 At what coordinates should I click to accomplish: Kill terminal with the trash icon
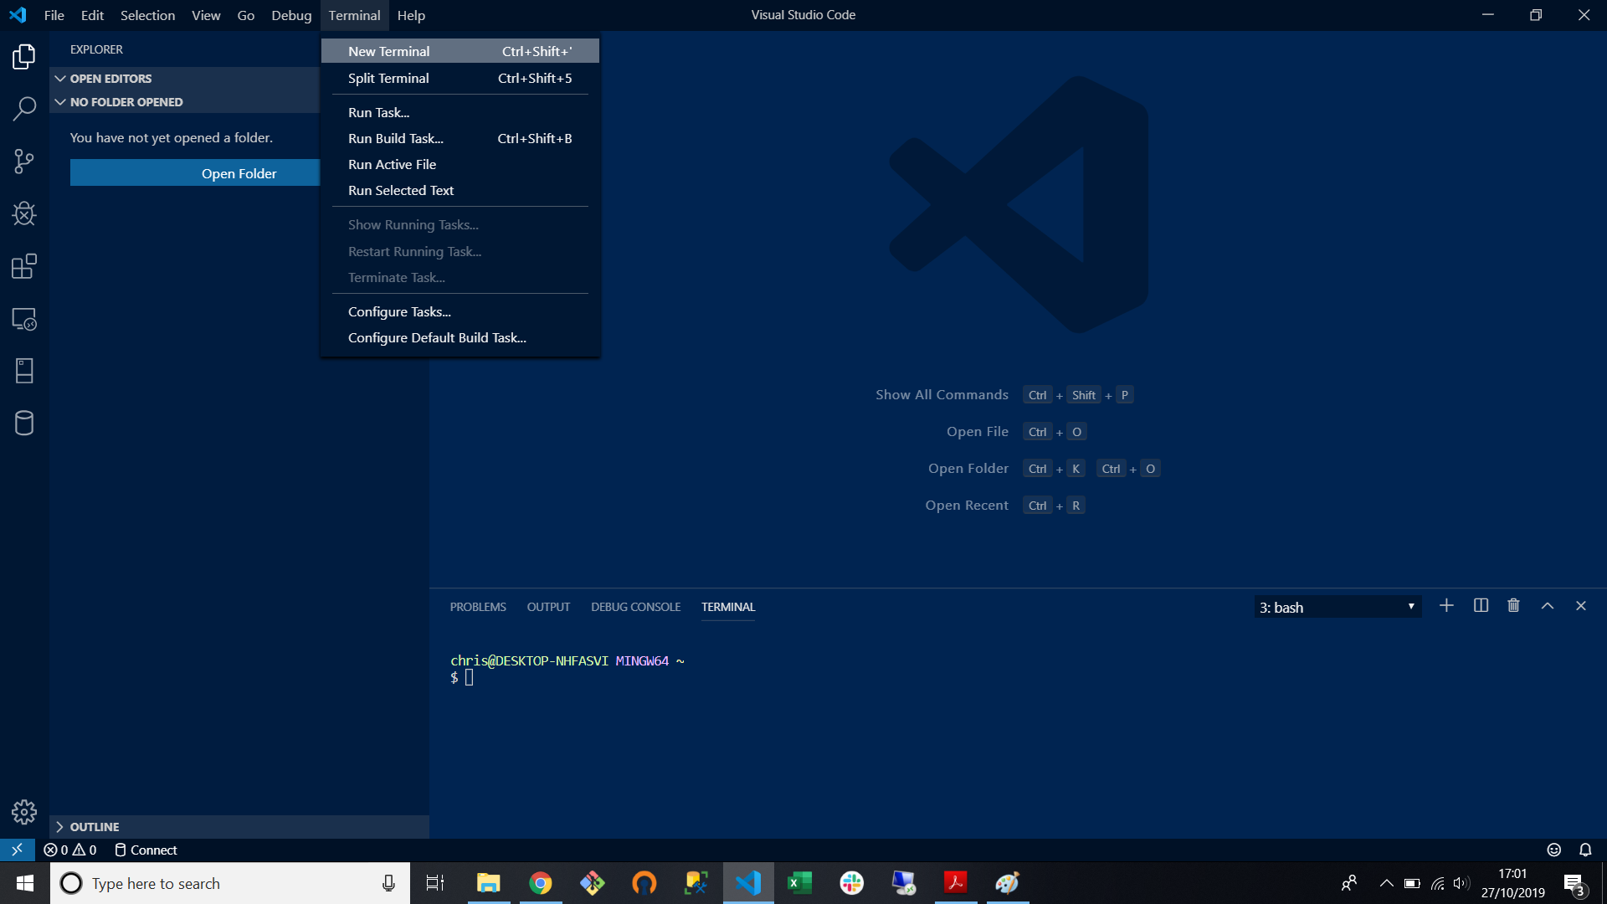(1513, 605)
